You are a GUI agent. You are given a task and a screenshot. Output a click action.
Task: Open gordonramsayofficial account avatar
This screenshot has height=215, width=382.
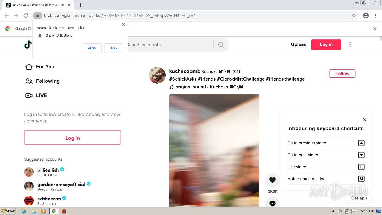29,186
